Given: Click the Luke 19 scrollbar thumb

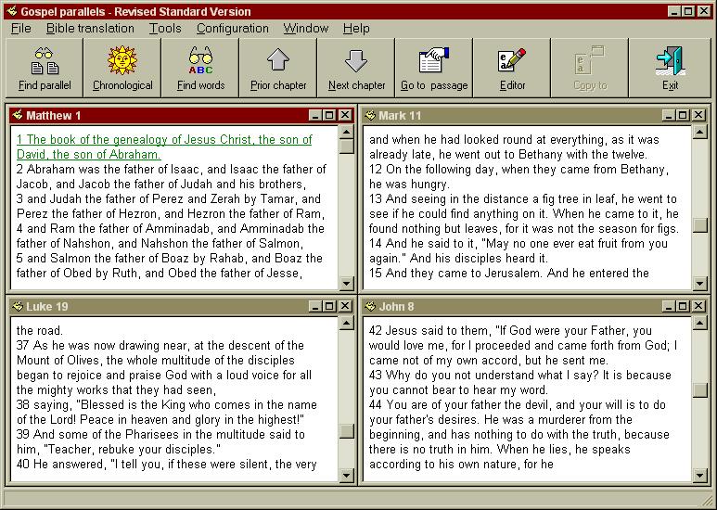Looking at the screenshot, I should pos(346,430).
